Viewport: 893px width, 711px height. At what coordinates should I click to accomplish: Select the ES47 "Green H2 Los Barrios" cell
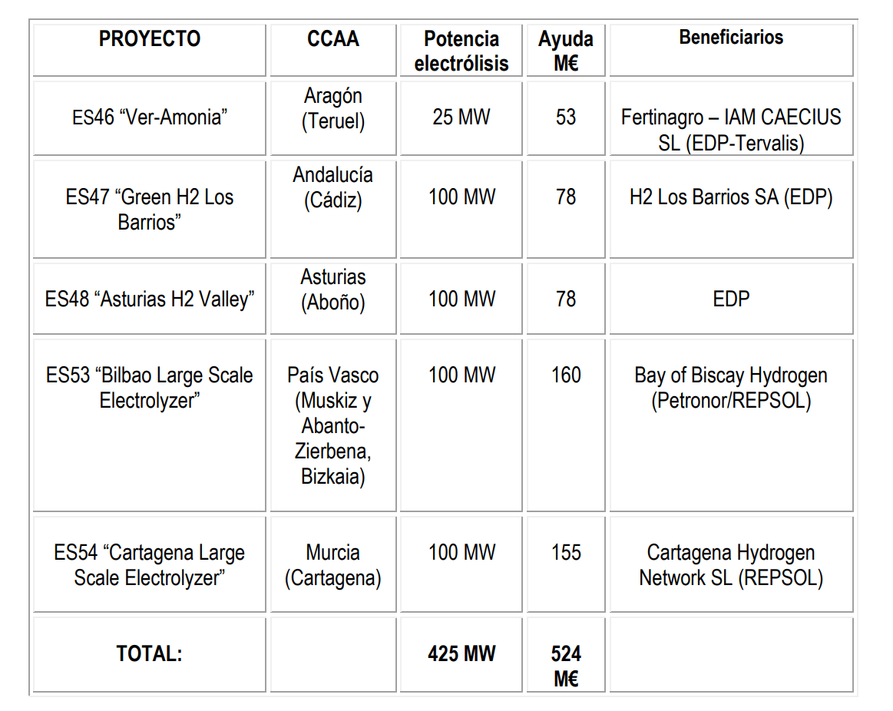(149, 209)
